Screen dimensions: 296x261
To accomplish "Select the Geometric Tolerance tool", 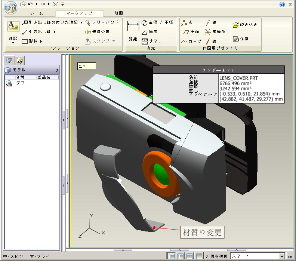I will [x=97, y=32].
